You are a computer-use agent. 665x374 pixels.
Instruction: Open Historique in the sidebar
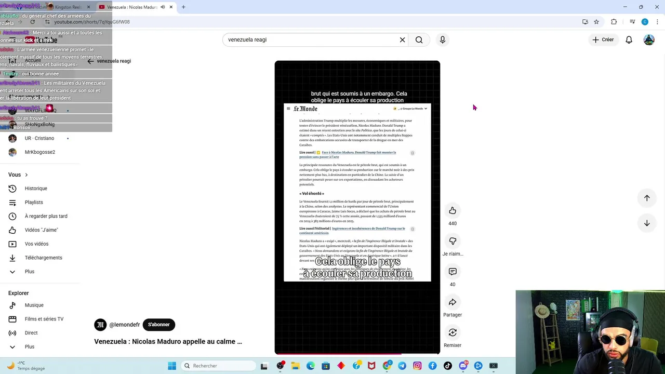click(36, 189)
